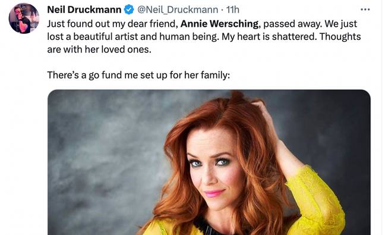The image size is (385, 235).
Task: Click the word 'Thoughts' in the tweet
Action: [340, 37]
